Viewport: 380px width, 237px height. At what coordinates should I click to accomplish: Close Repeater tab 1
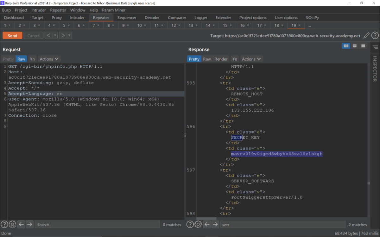click(9, 25)
